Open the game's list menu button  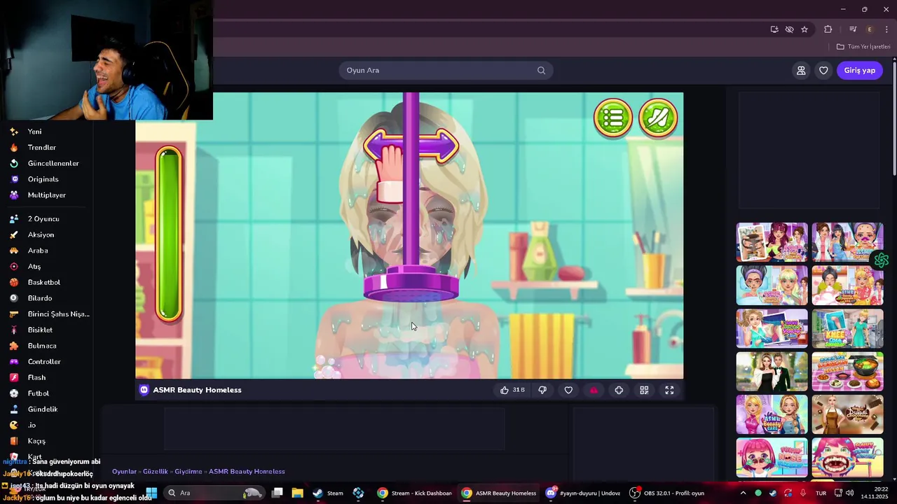pyautogui.click(x=613, y=118)
